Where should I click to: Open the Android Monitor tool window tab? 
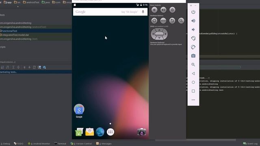click(x=39, y=144)
